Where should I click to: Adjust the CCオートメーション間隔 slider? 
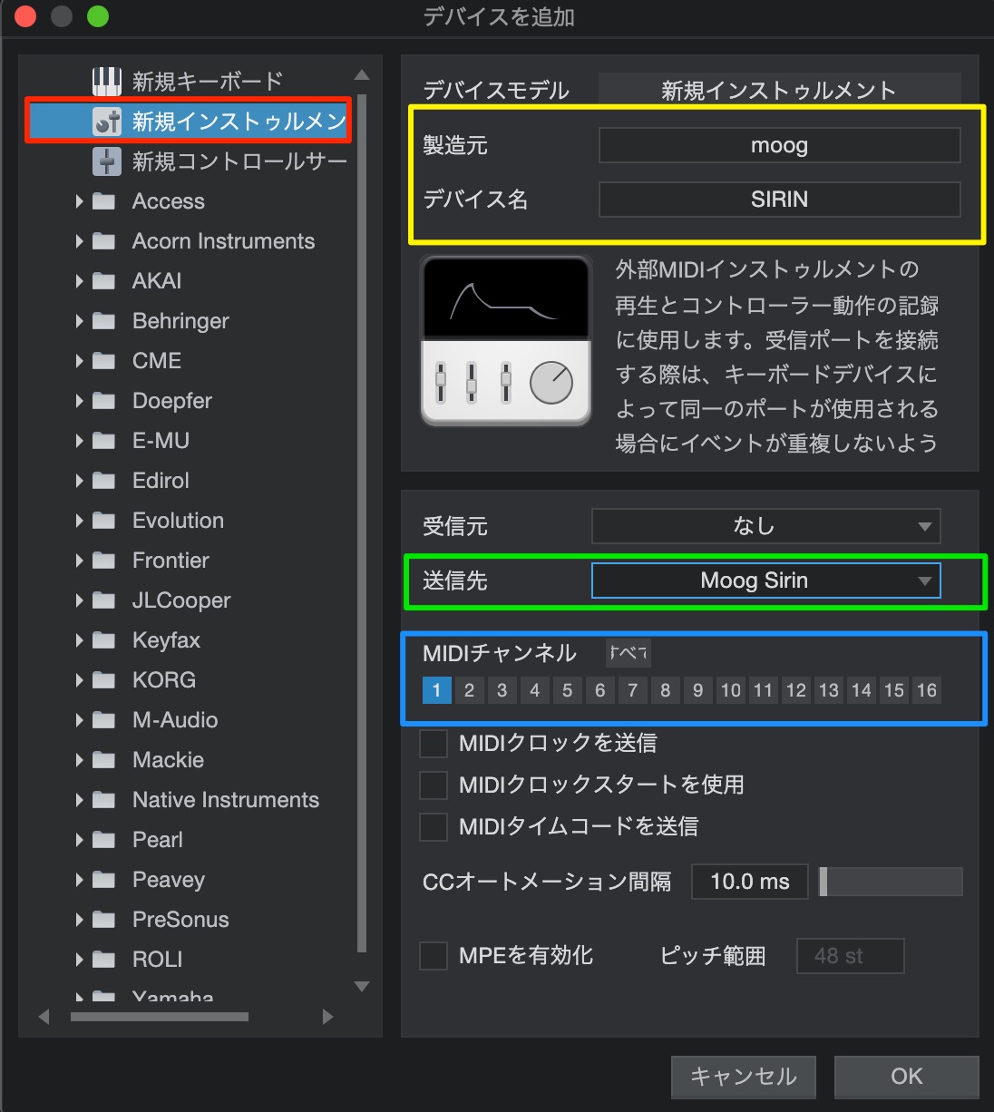tap(891, 882)
